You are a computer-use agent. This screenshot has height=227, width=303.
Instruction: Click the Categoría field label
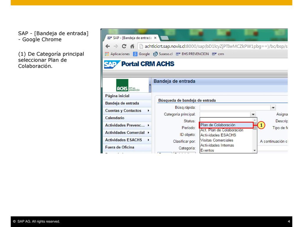187,148
